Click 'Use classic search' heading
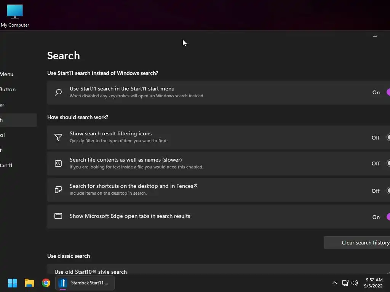The height and width of the screenshot is (292, 390). click(x=69, y=256)
